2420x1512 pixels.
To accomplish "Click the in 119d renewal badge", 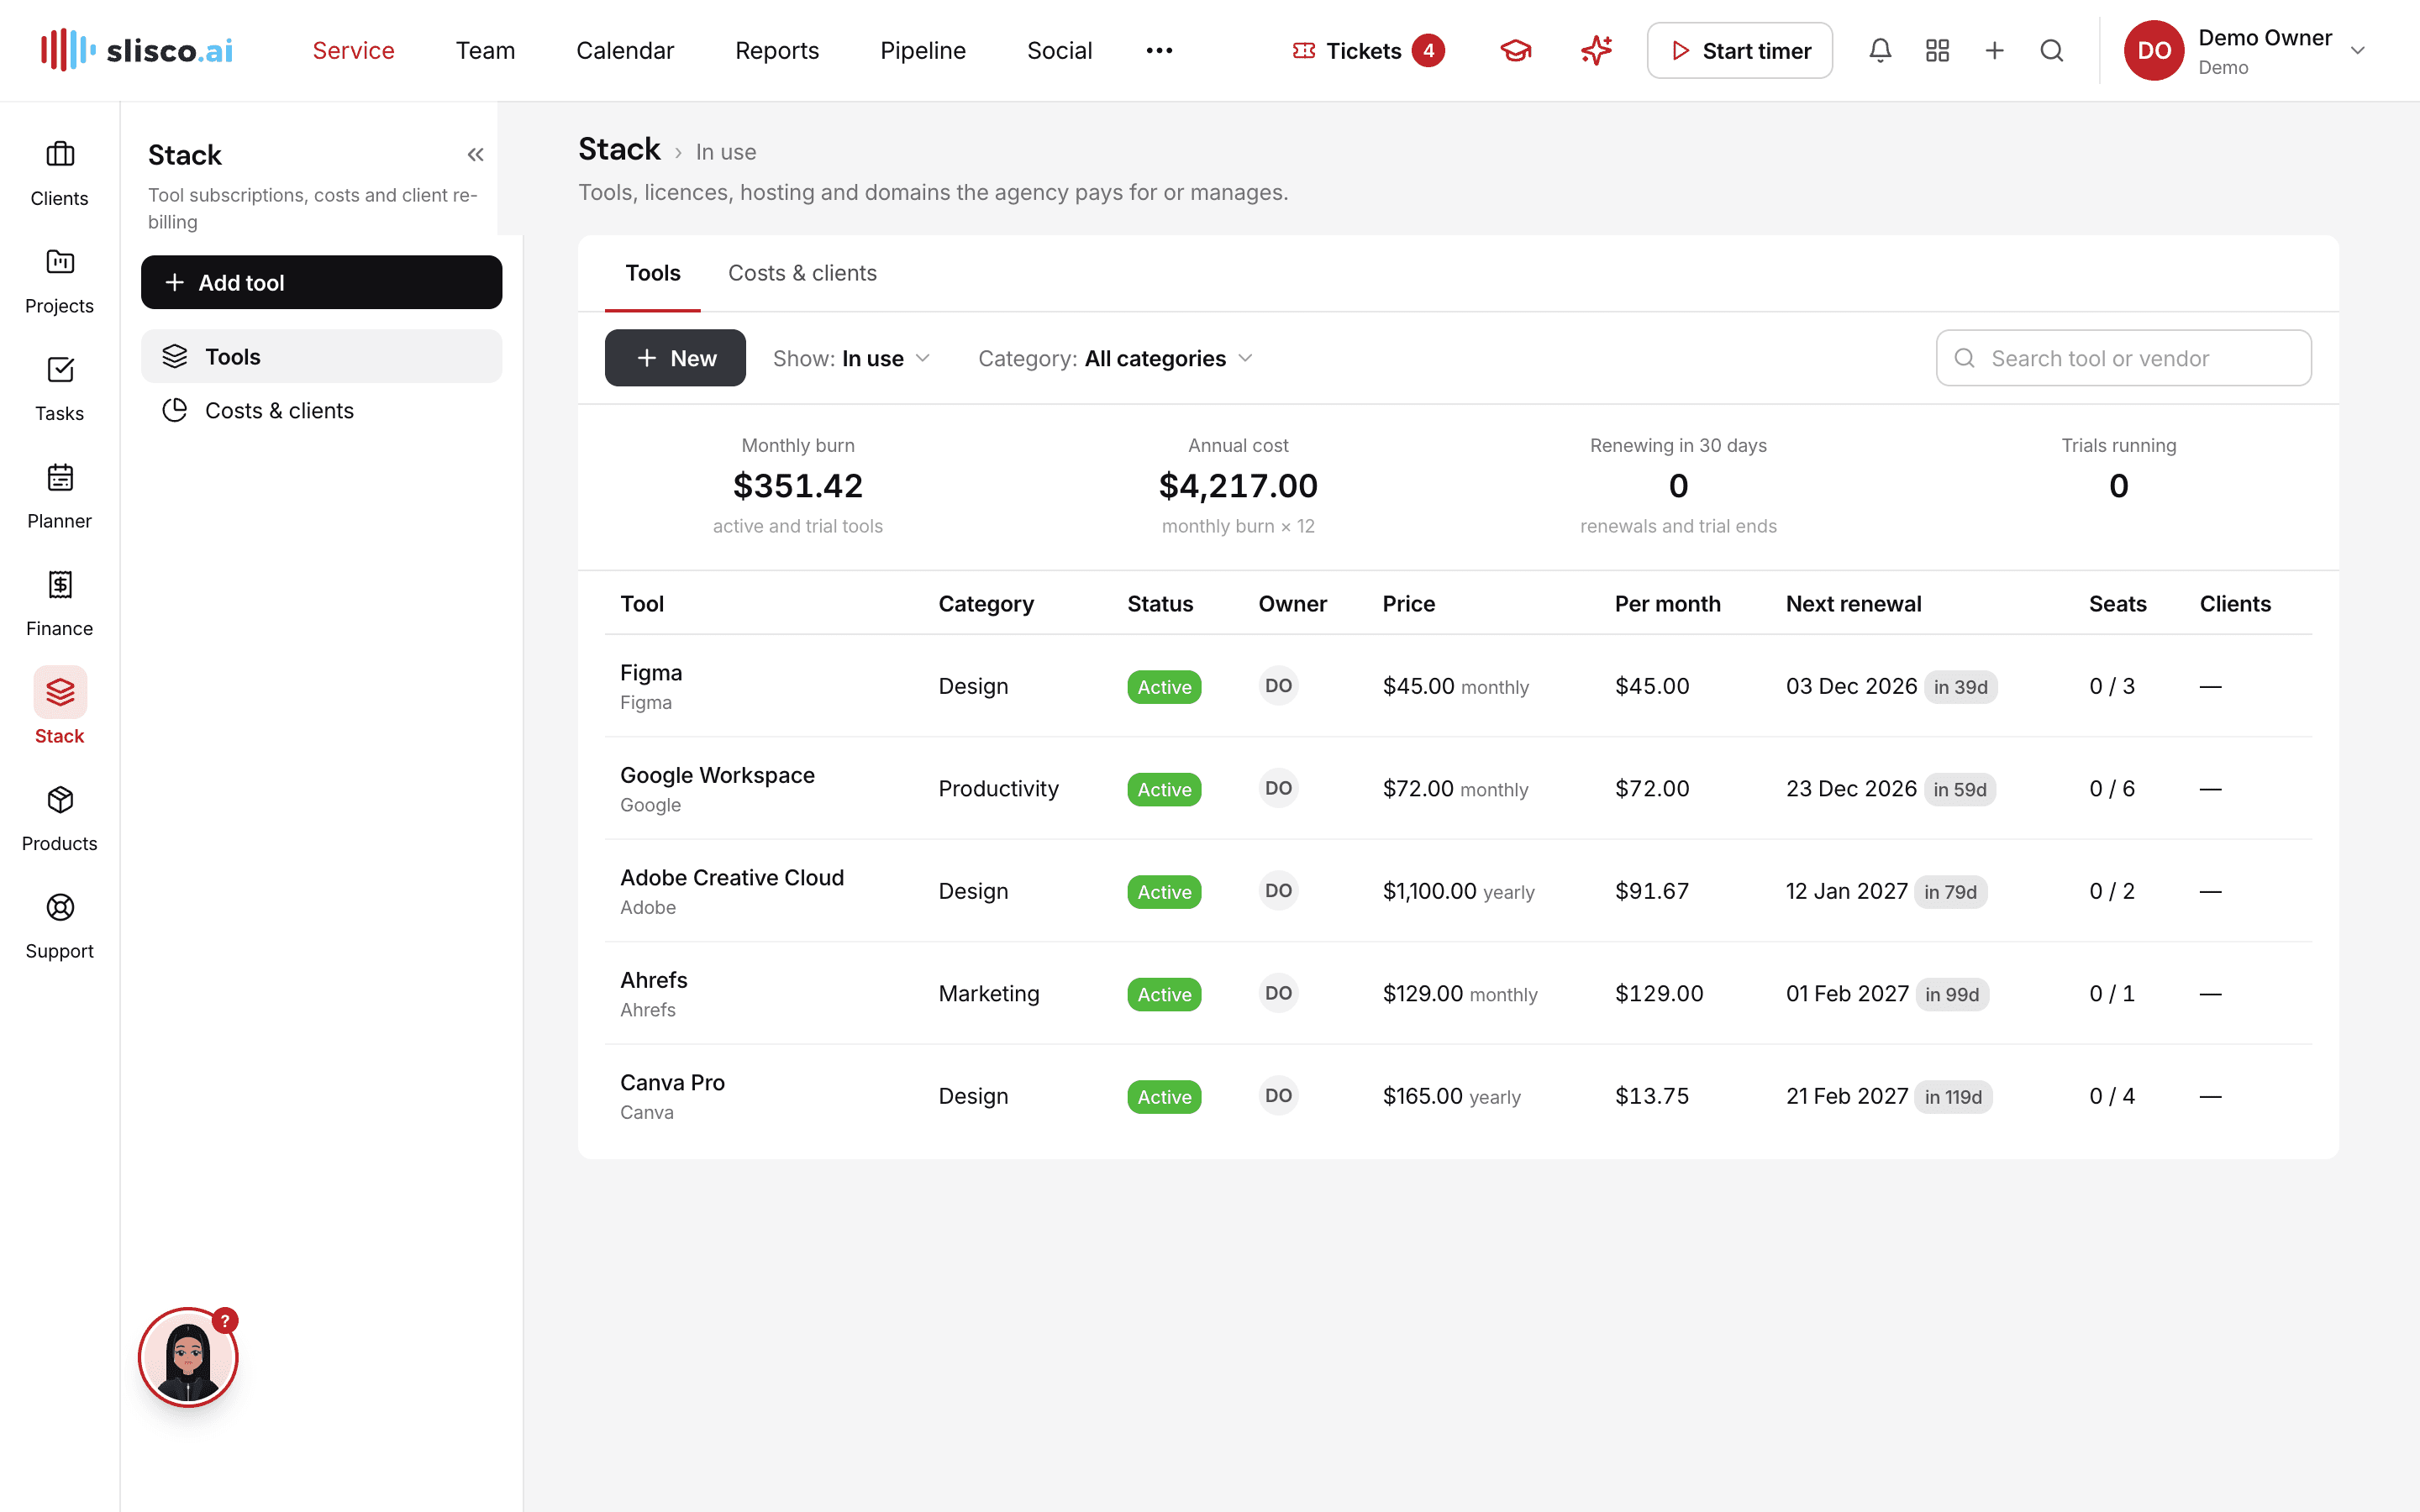I will pos(1953,1097).
